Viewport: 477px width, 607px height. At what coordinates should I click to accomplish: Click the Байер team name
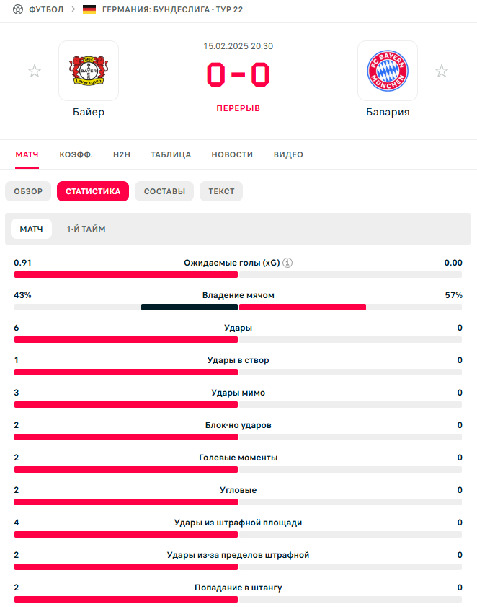pyautogui.click(x=89, y=112)
